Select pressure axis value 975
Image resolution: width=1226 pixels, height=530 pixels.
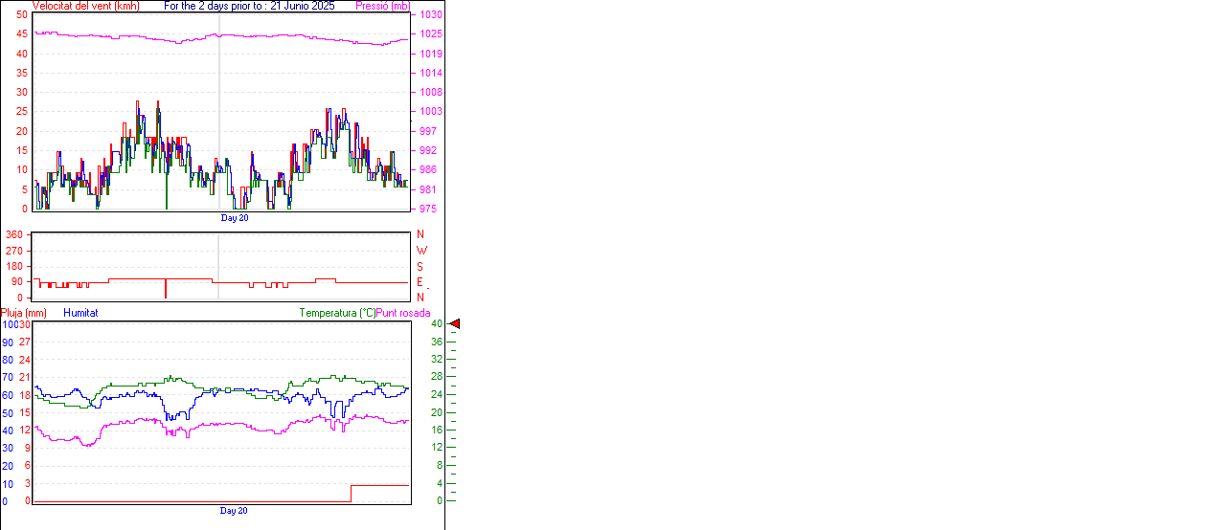tap(428, 209)
